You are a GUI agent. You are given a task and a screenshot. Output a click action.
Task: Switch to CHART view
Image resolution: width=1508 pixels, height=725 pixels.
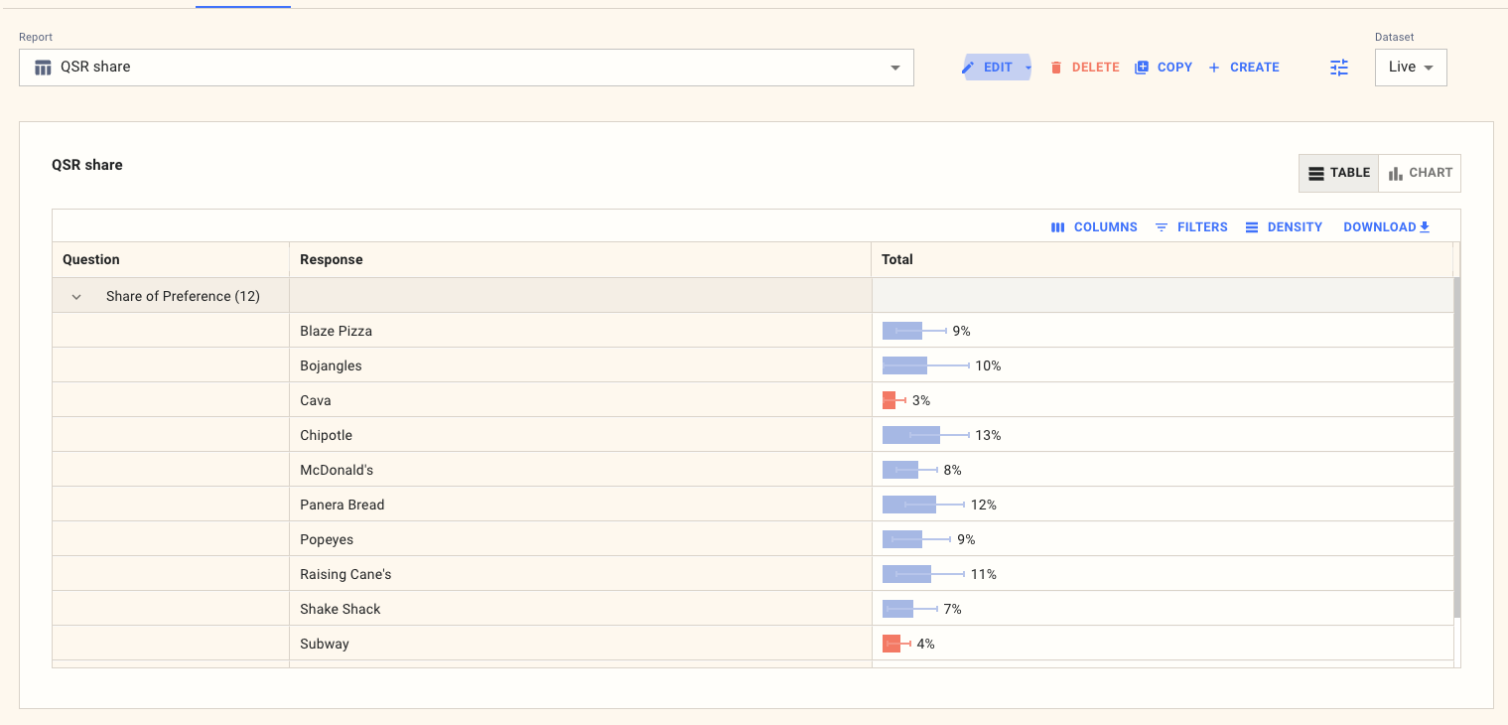[x=1420, y=173]
